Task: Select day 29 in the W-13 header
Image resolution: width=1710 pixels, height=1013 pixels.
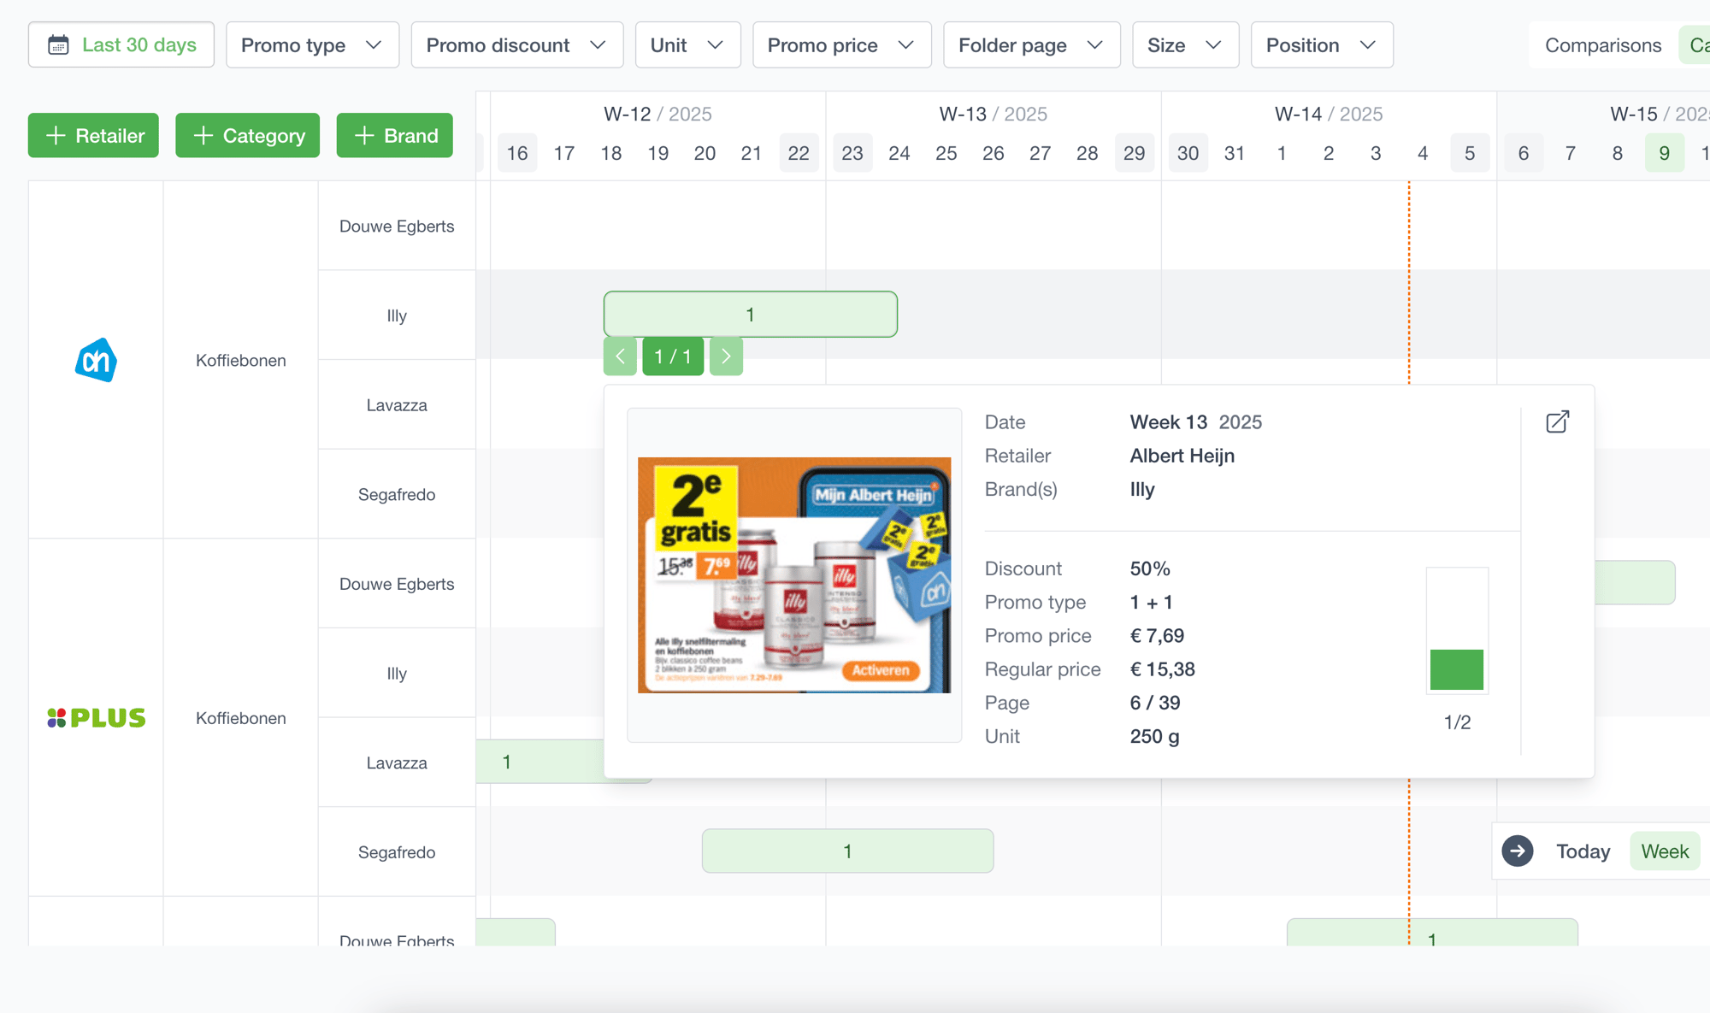Action: [1134, 153]
